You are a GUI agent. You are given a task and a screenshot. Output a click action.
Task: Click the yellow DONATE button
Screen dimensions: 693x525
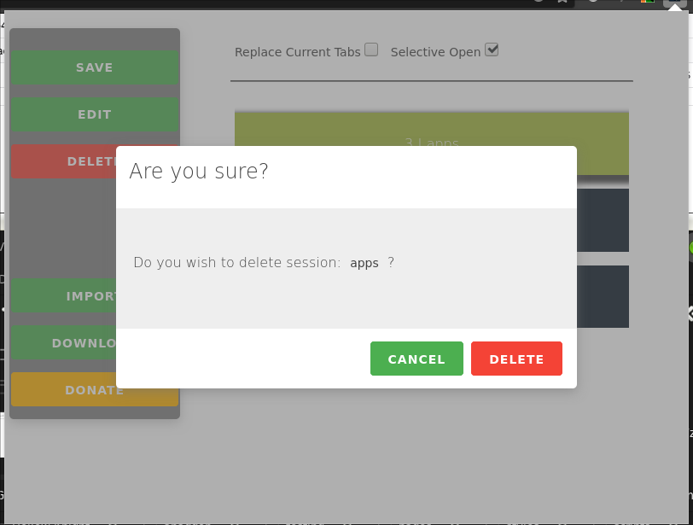[x=95, y=389]
